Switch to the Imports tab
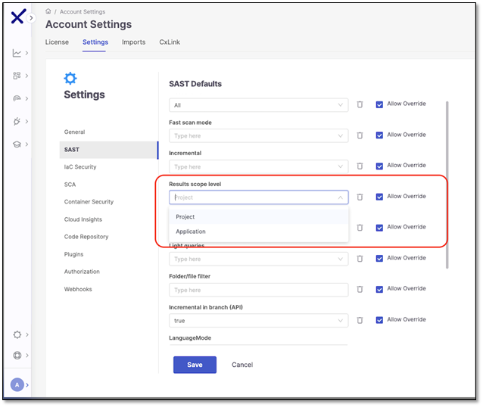This screenshot has height=407, width=483. pyautogui.click(x=133, y=42)
